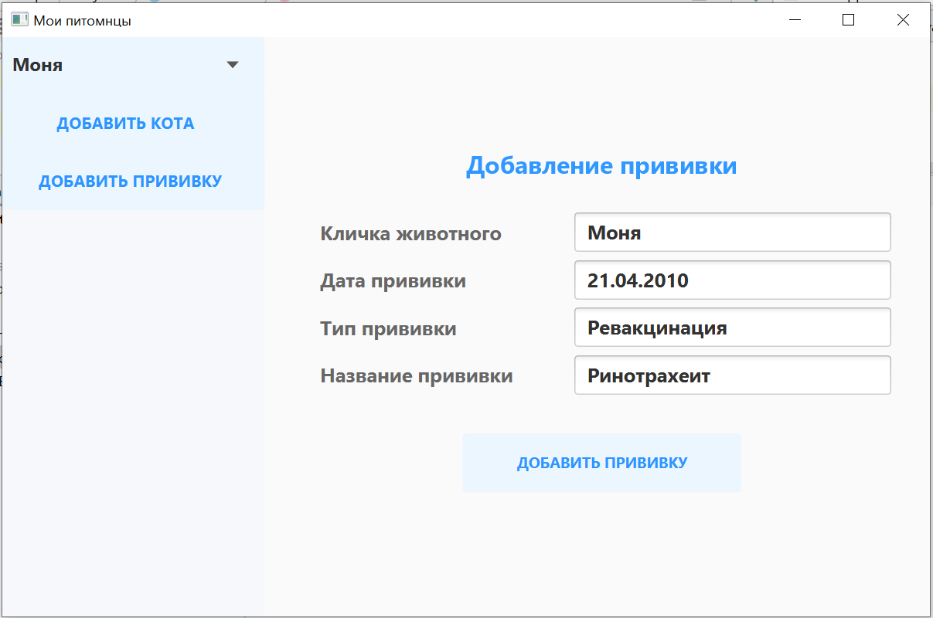Maximize the Мои питомцы window
The height and width of the screenshot is (618, 933).
(848, 20)
